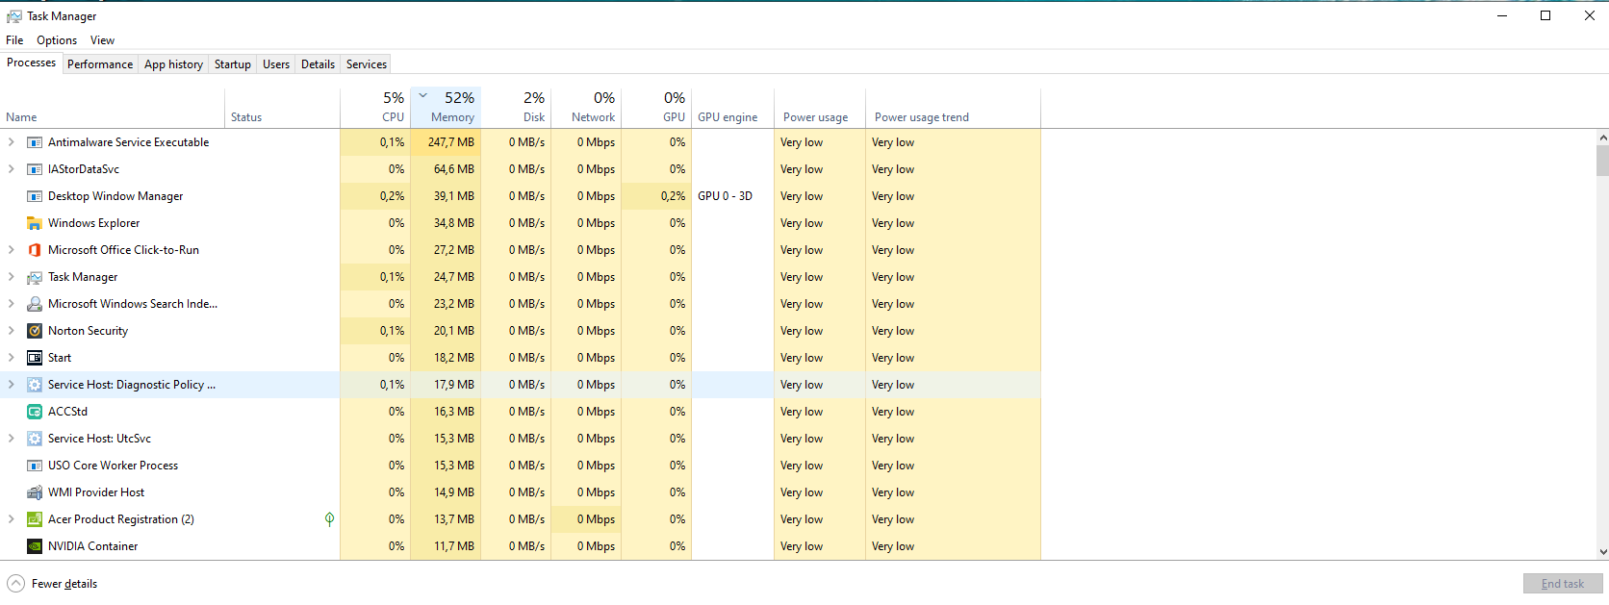1609x605 pixels.
Task: Click the Service Host: UtcSvc gear icon
Action: click(35, 439)
